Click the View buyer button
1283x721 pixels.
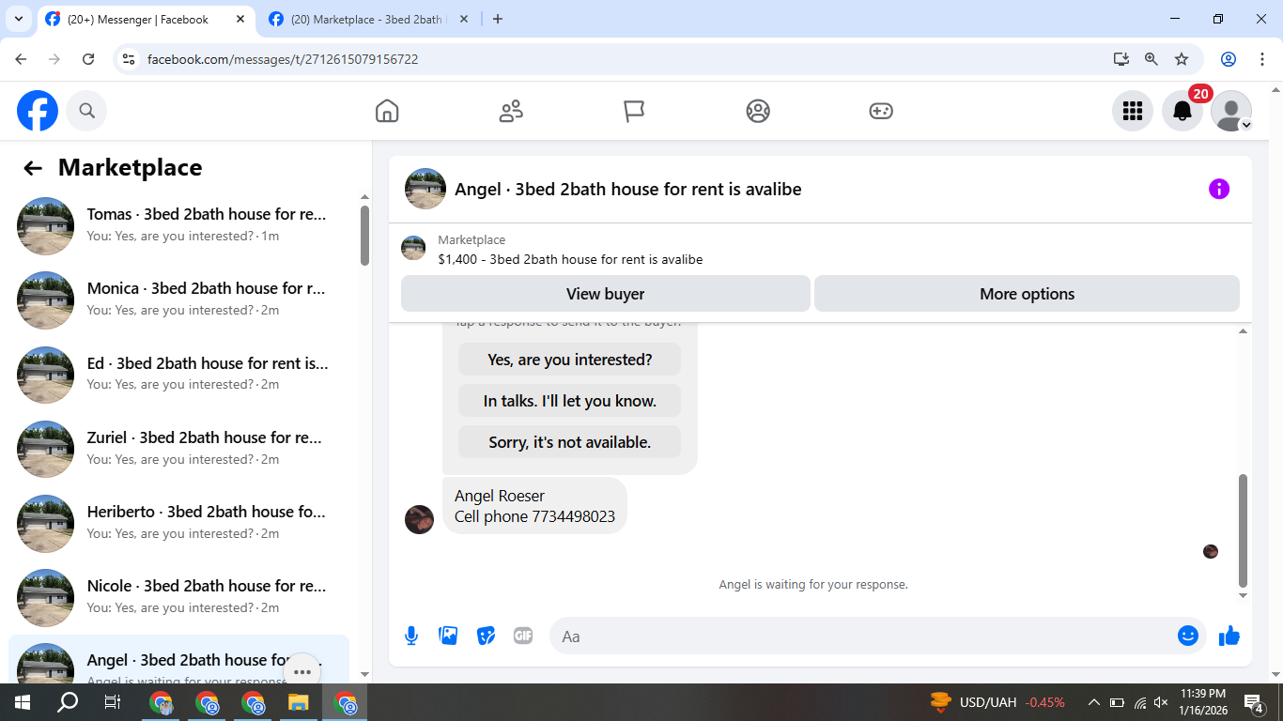pyautogui.click(x=606, y=294)
